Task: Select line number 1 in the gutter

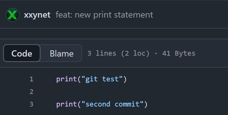Action: (31, 79)
